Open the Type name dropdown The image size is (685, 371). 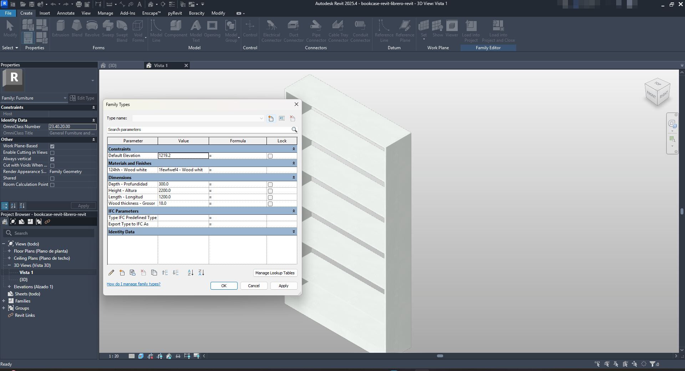coord(261,118)
